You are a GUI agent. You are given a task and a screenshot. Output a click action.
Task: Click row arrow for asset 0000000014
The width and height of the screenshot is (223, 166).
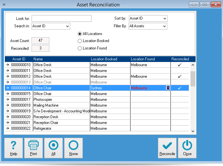tap(7, 88)
